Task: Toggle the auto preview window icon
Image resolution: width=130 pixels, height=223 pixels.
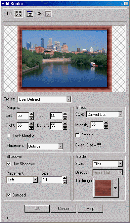Action: pos(30,14)
